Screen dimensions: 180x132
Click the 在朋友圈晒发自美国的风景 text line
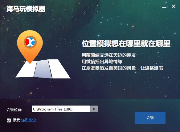pyautogui.click(x=108, y=68)
